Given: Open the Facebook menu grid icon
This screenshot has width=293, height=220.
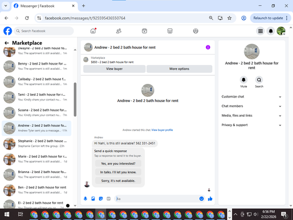Looking at the screenshot, I should coord(260,31).
